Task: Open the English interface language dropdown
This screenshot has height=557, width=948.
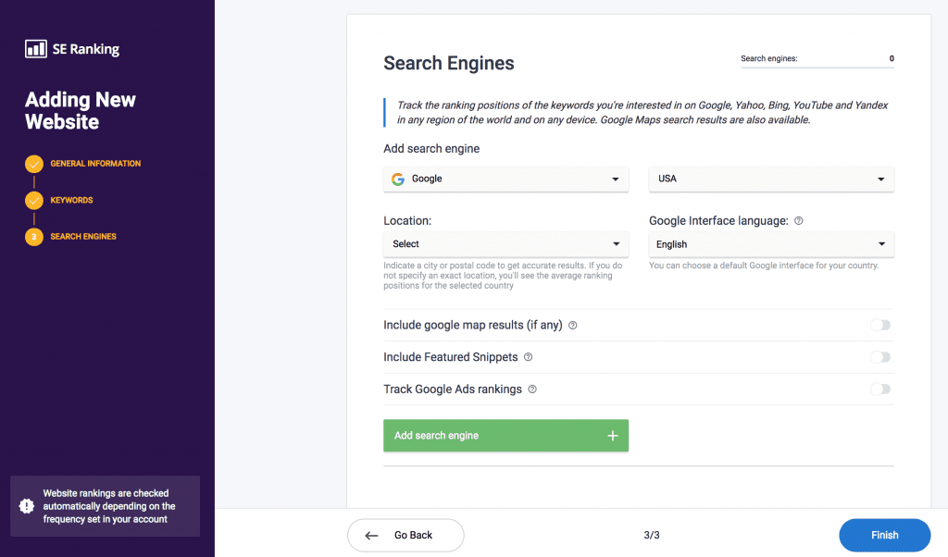Action: click(771, 244)
